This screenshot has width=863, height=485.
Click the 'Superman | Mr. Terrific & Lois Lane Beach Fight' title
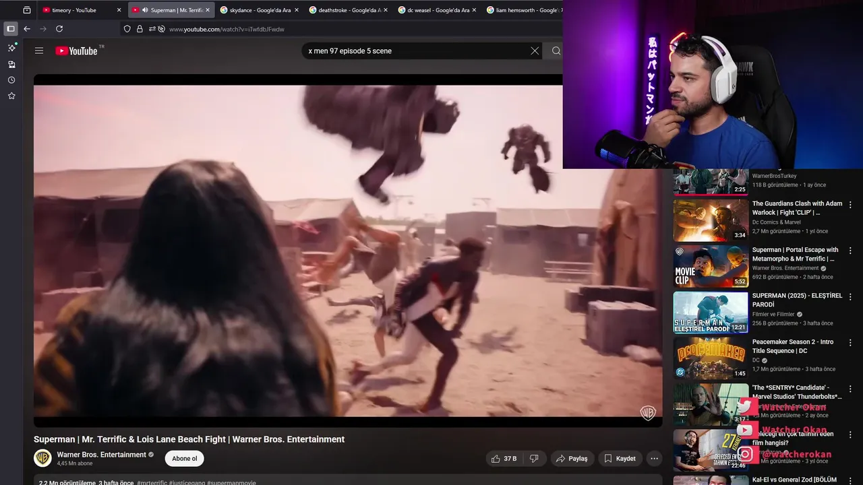pyautogui.click(x=189, y=439)
